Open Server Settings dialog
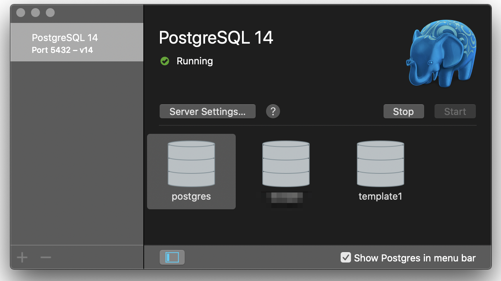The width and height of the screenshot is (501, 281). point(208,111)
